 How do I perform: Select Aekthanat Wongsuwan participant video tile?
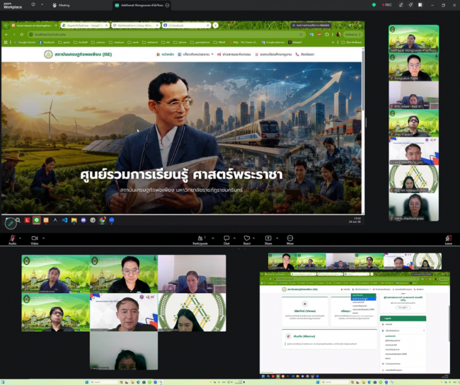click(413, 39)
